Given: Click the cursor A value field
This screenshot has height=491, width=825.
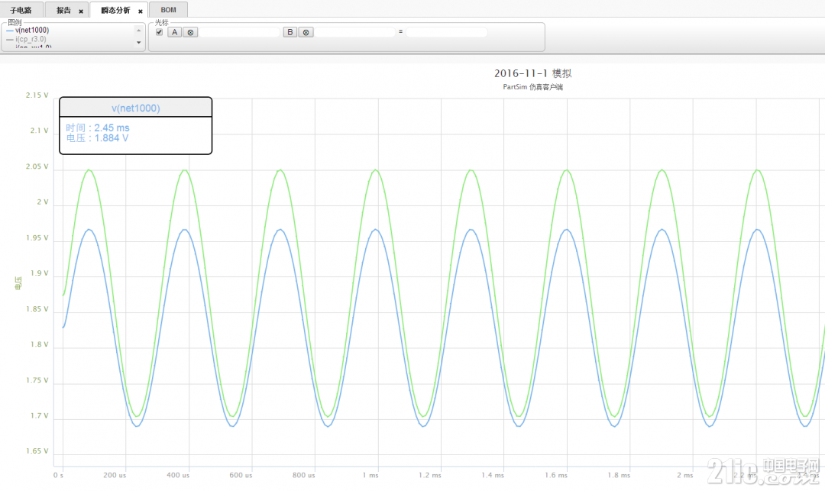Looking at the screenshot, I should [239, 32].
